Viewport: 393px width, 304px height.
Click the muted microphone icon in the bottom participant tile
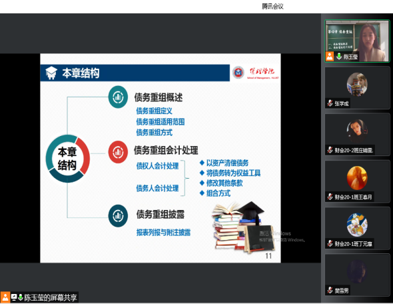(330, 290)
